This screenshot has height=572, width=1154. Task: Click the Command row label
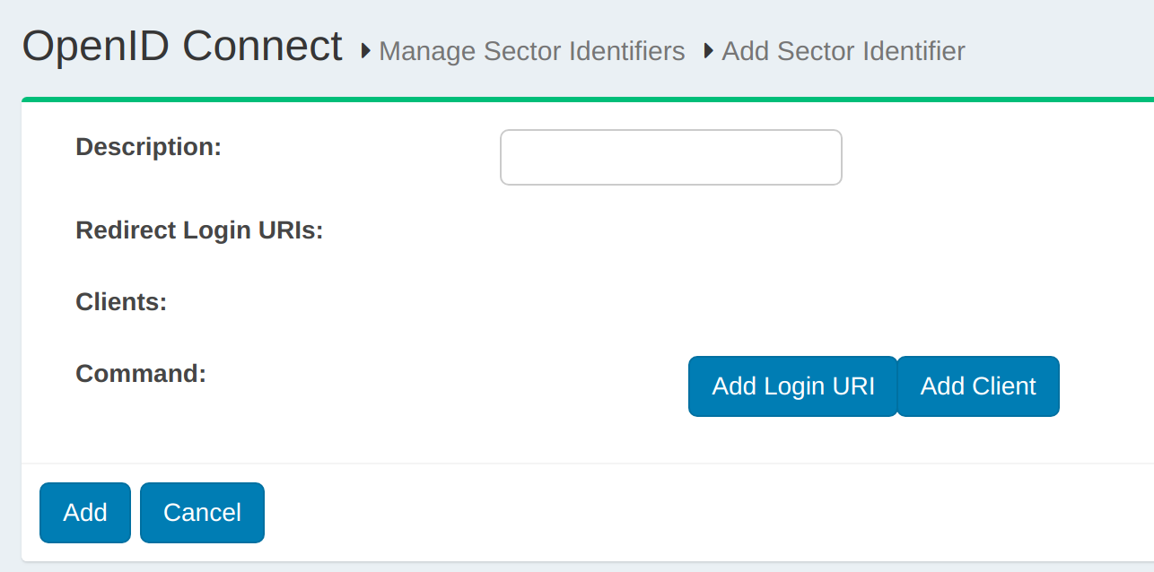pos(140,373)
